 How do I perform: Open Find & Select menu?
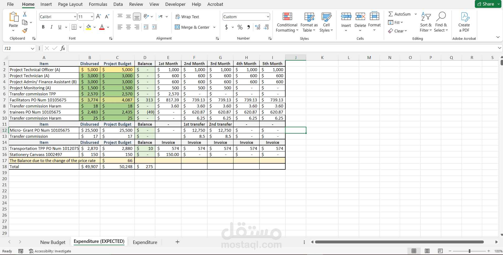pos(441,22)
